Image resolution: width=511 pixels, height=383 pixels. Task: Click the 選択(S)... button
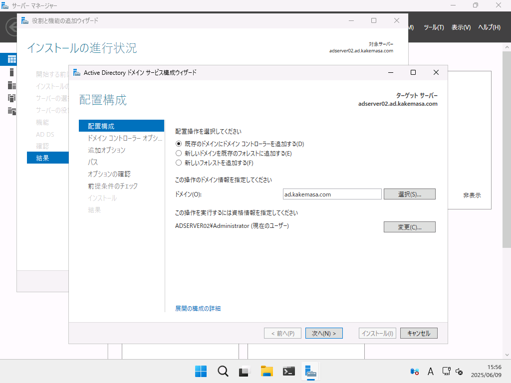(409, 194)
